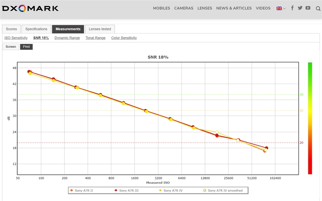Click the SNR 18% chart title
322x201 pixels.
point(158,57)
